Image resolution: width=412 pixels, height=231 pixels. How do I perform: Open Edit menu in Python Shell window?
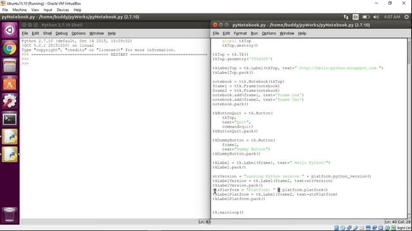(x=35, y=33)
